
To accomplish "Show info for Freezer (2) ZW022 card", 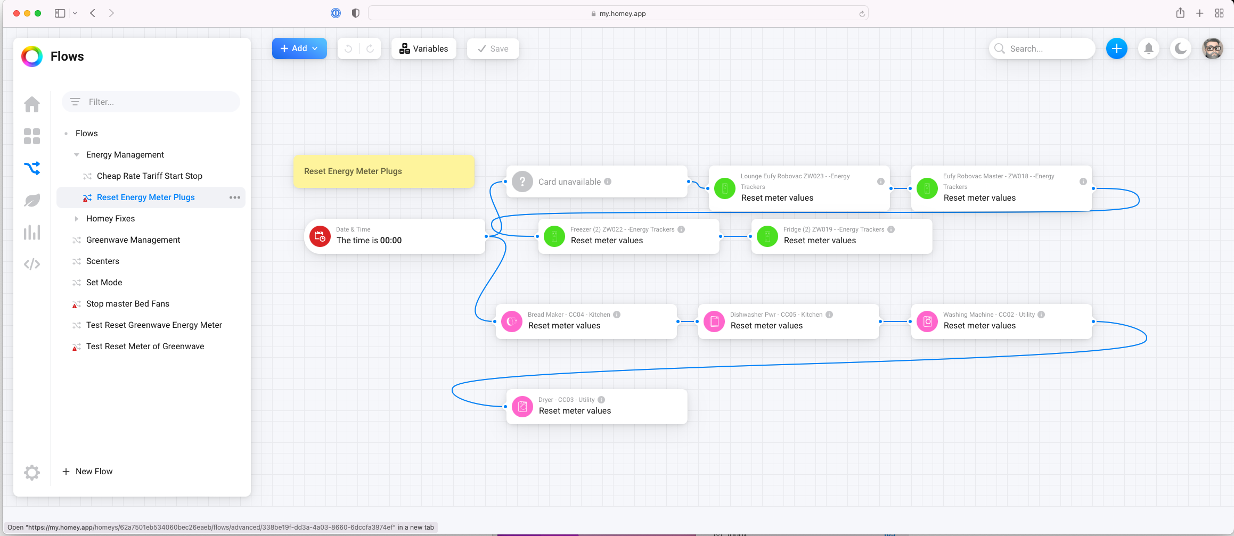I will point(681,229).
